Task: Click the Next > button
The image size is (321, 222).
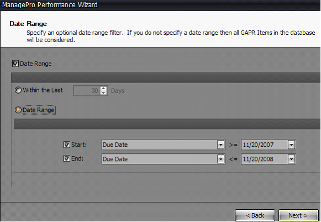Action: pos(298,215)
